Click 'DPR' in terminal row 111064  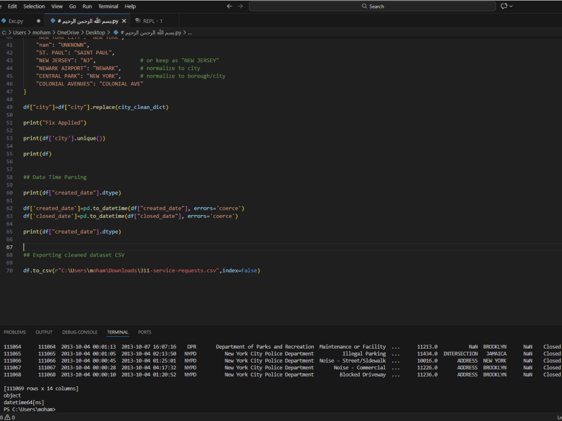[x=192, y=347]
